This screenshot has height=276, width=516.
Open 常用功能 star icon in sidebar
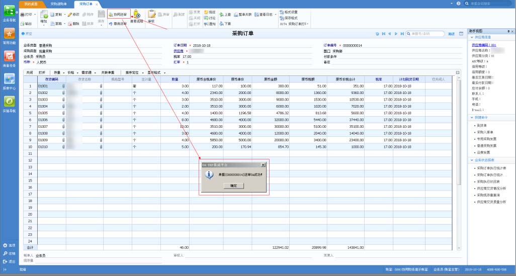[9, 33]
